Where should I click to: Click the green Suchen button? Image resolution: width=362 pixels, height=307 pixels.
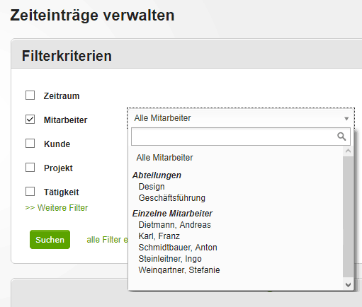[x=50, y=240]
